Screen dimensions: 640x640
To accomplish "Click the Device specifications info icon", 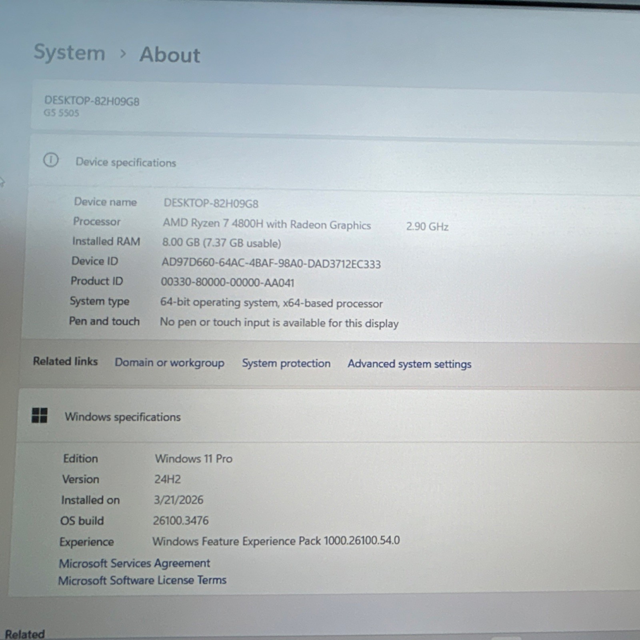I will [51, 160].
